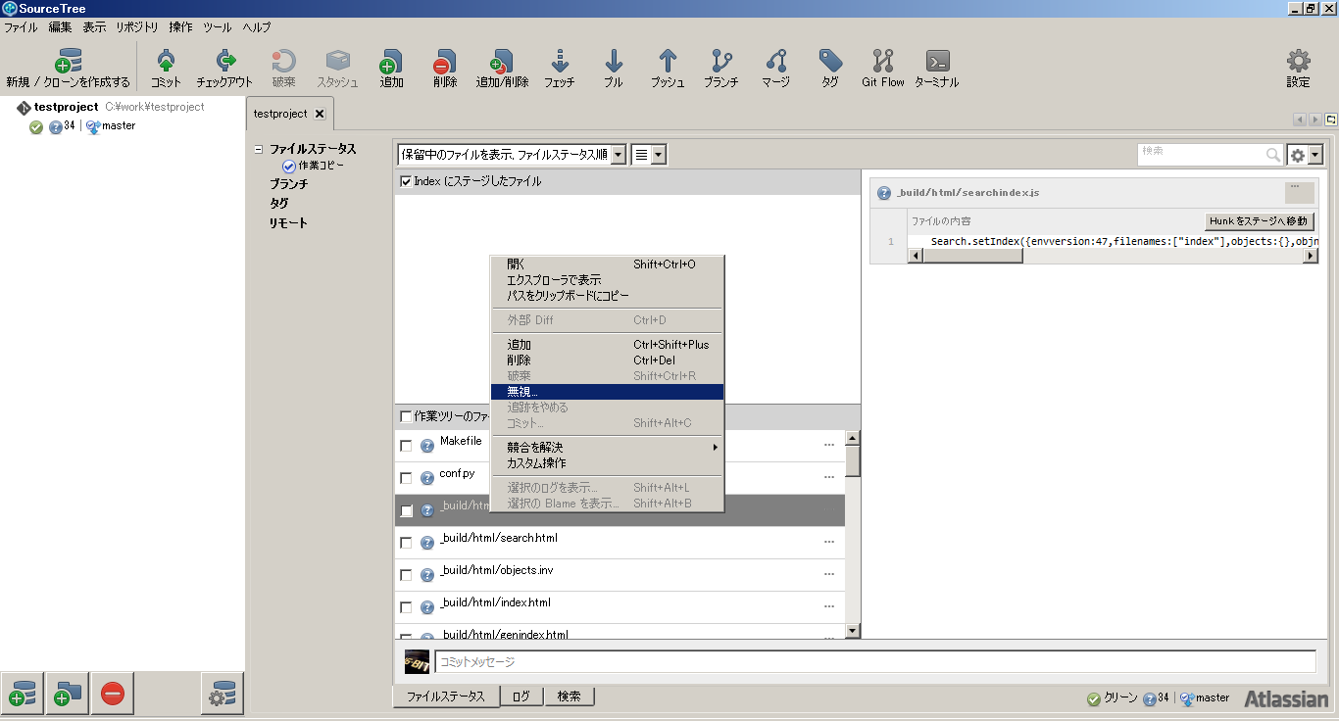The height and width of the screenshot is (721, 1339).
Task: Click the Hunk をステージへ移動 button
Action: [x=1260, y=221]
